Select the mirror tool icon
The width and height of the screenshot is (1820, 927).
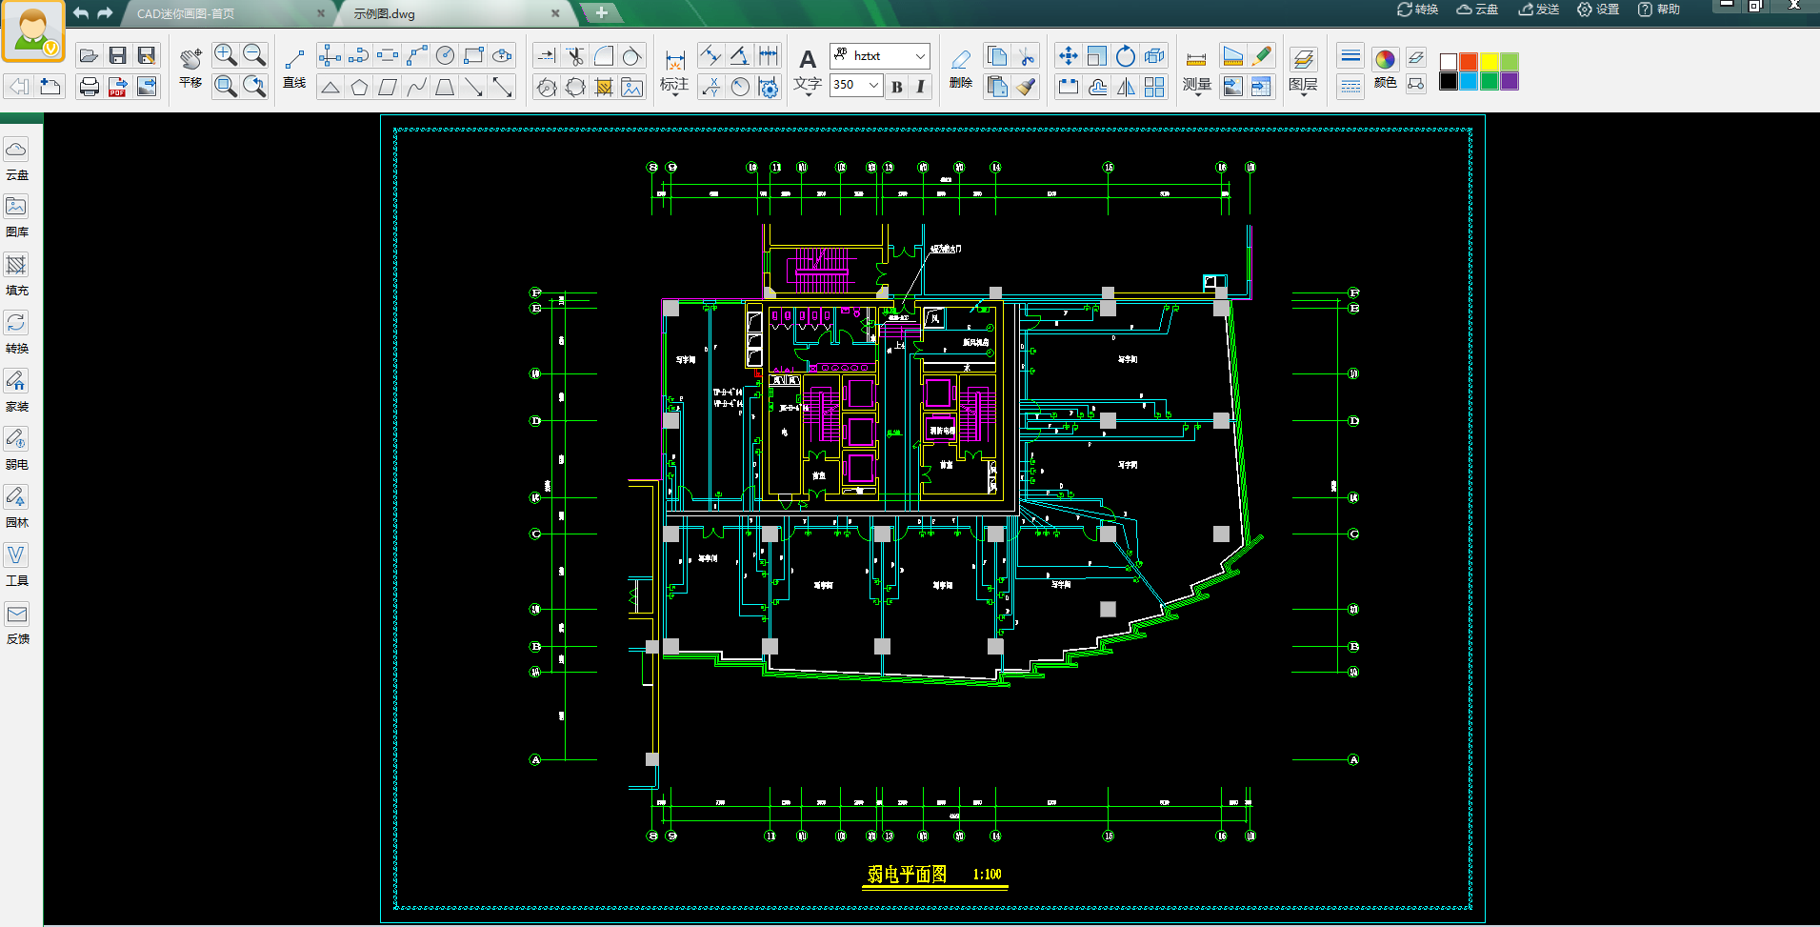point(1126,87)
